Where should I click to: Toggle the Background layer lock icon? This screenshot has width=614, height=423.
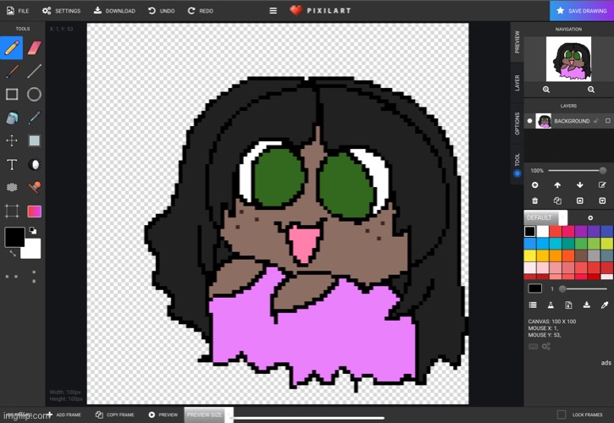(596, 121)
